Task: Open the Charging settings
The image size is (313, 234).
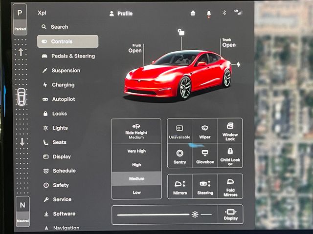Action: 59,85
